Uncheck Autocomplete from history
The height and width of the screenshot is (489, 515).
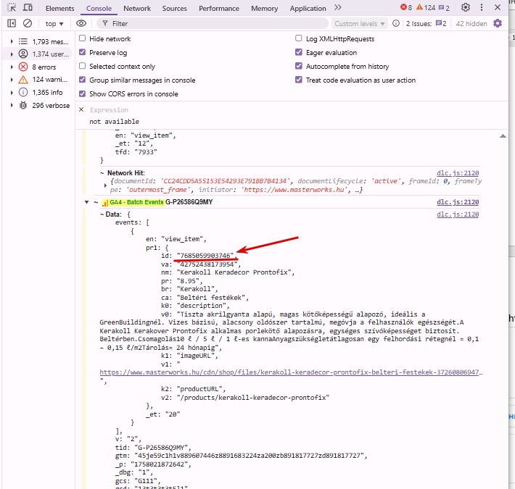tap(299, 66)
